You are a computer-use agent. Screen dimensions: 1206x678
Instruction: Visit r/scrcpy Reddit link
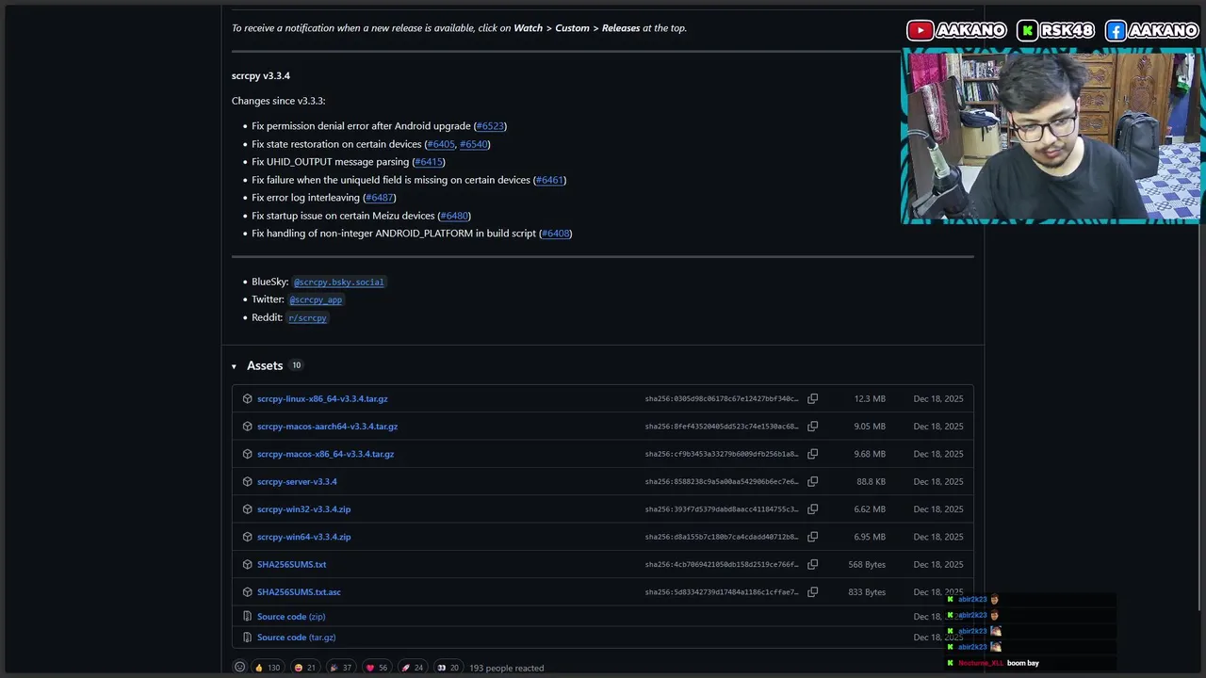pyautogui.click(x=307, y=318)
